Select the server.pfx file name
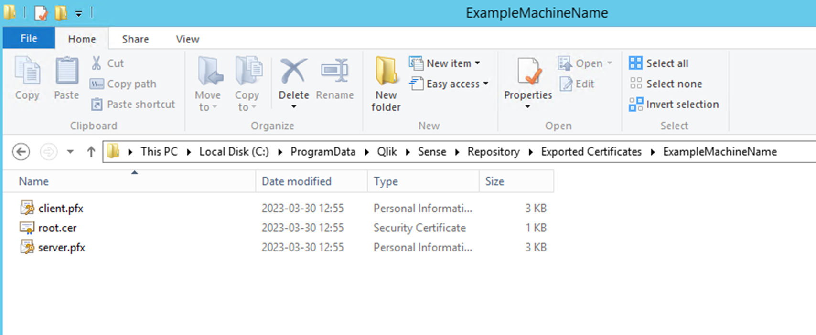The width and height of the screenshot is (816, 335). [62, 248]
